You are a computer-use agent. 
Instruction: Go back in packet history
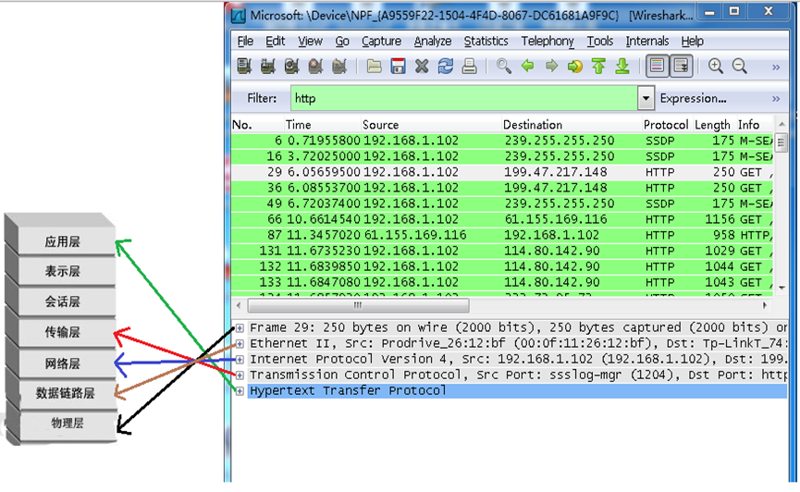pyautogui.click(x=527, y=66)
